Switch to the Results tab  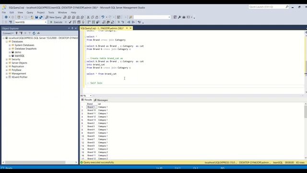click(86, 100)
